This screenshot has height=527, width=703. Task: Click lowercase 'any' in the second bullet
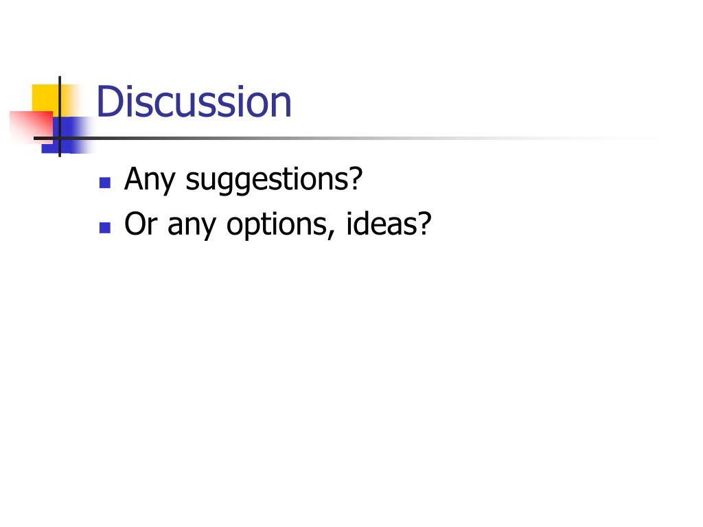coord(192,226)
